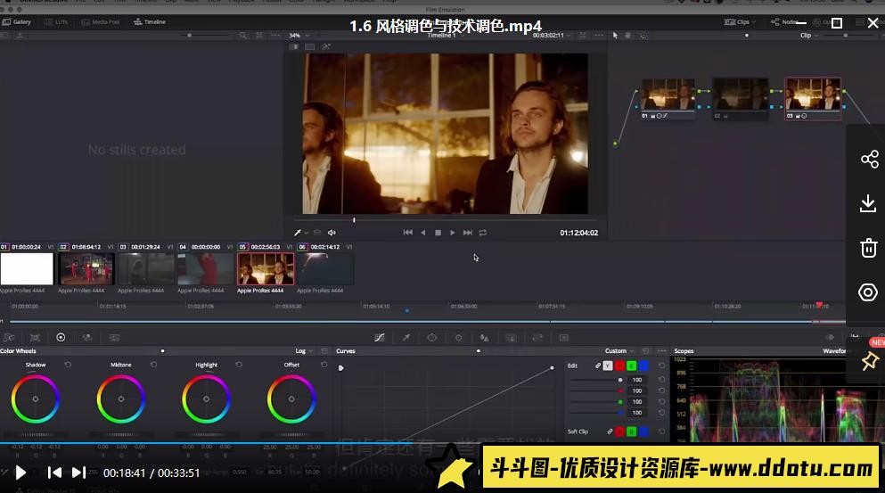The image size is (885, 493).
Task: Reset the Highlight color wheel
Action: click(x=239, y=365)
